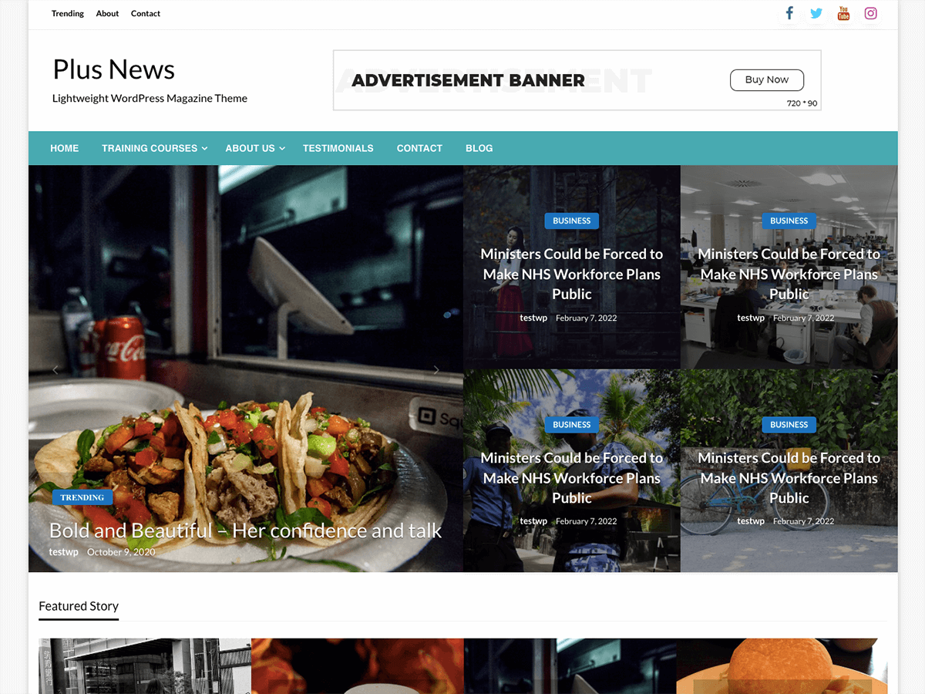This screenshot has width=925, height=694.
Task: Open the Trending menu item
Action: click(67, 13)
